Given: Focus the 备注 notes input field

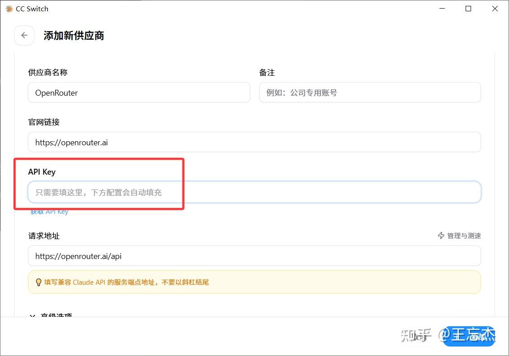Looking at the screenshot, I should pos(370,92).
